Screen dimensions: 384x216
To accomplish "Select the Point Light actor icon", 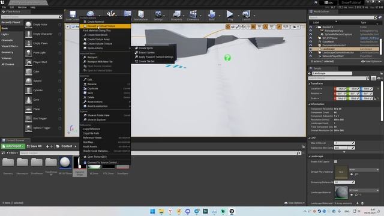I will point(29,53).
